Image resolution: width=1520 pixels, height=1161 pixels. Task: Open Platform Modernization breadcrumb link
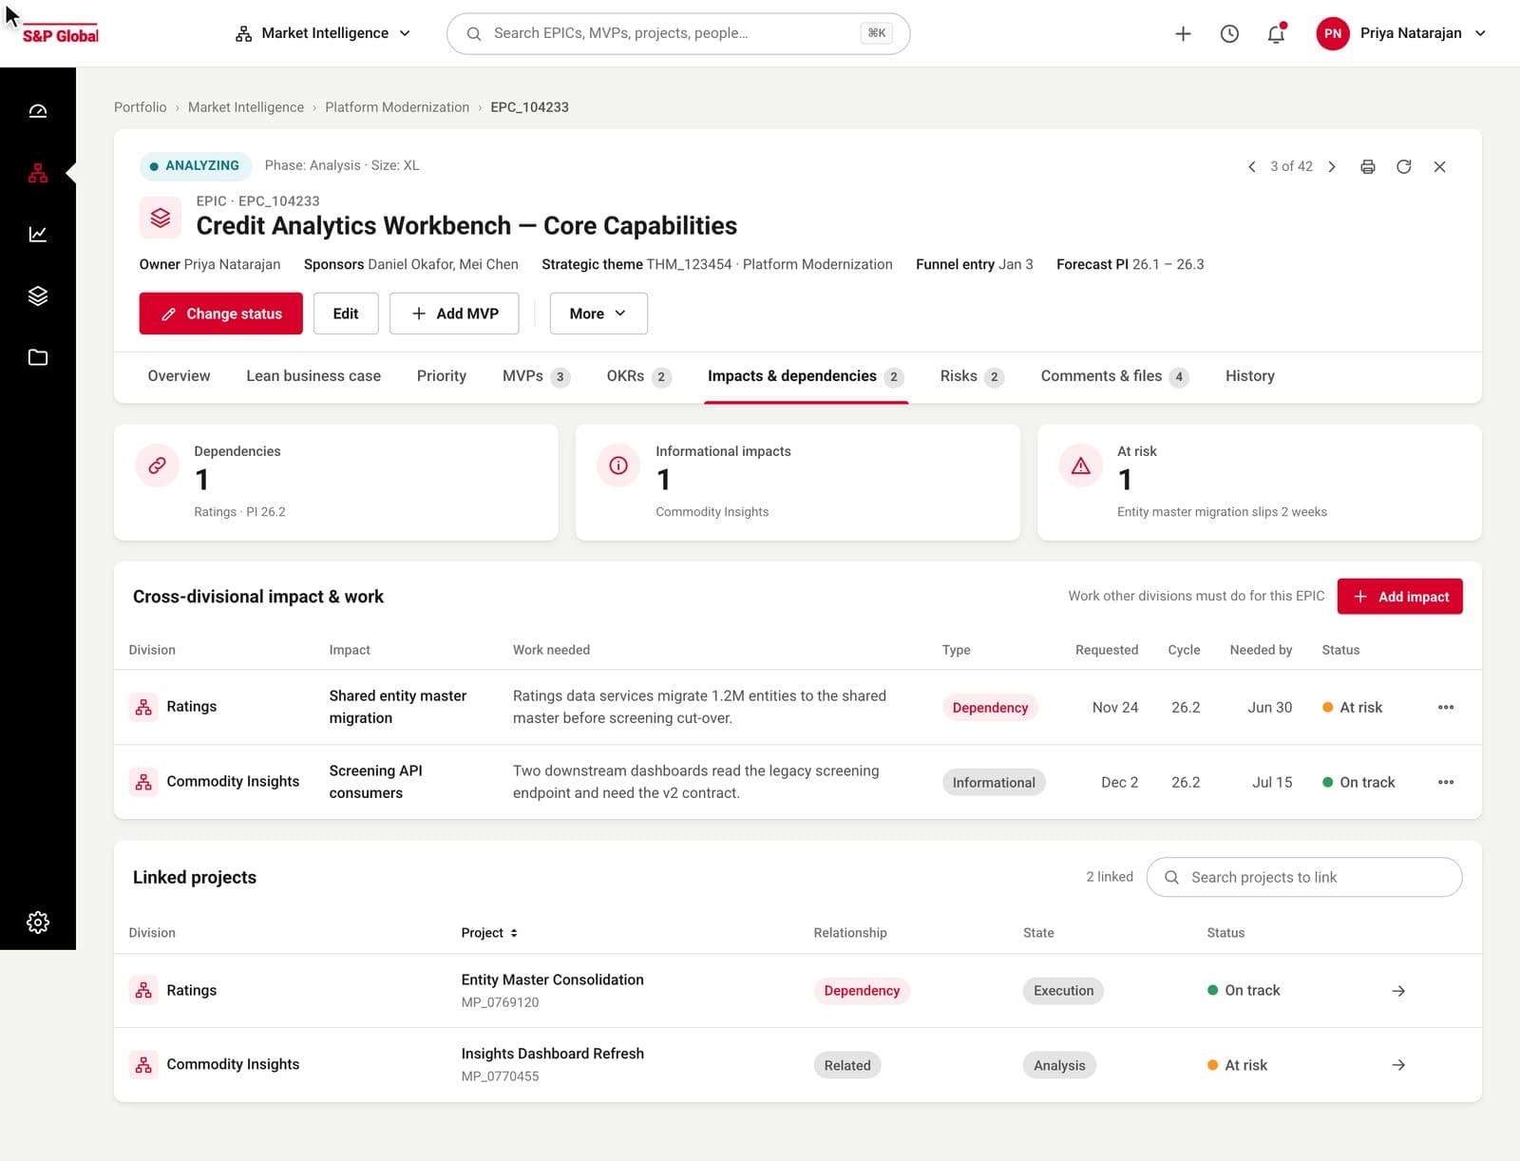pyautogui.click(x=397, y=107)
